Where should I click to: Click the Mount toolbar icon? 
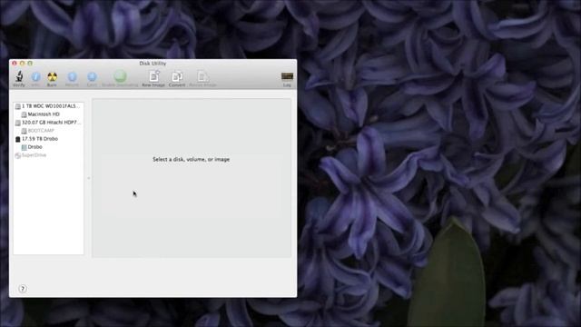click(72, 76)
